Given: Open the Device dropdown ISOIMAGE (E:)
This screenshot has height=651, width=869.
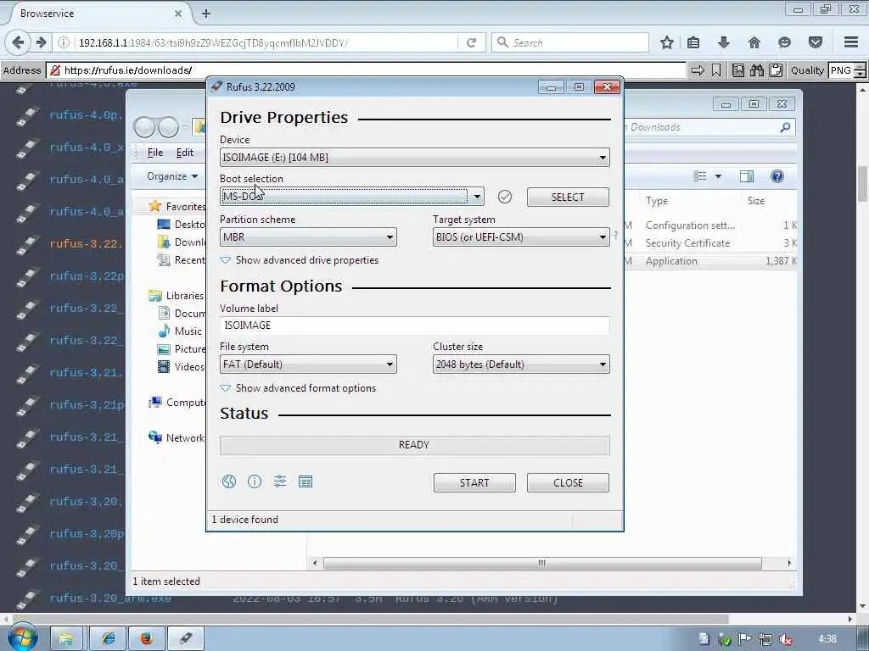Looking at the screenshot, I should 414,158.
